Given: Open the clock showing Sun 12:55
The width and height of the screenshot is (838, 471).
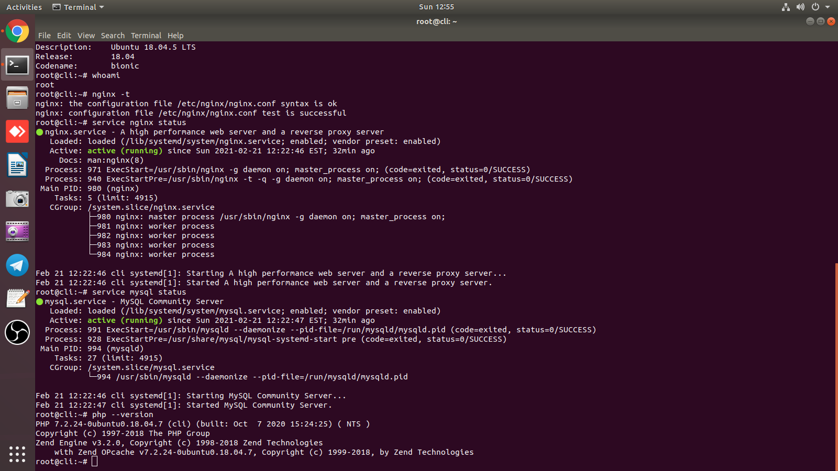Looking at the screenshot, I should coord(436,7).
